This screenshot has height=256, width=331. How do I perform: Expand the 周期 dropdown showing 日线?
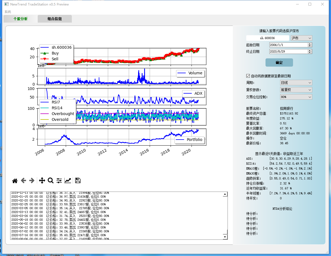[x=296, y=83]
